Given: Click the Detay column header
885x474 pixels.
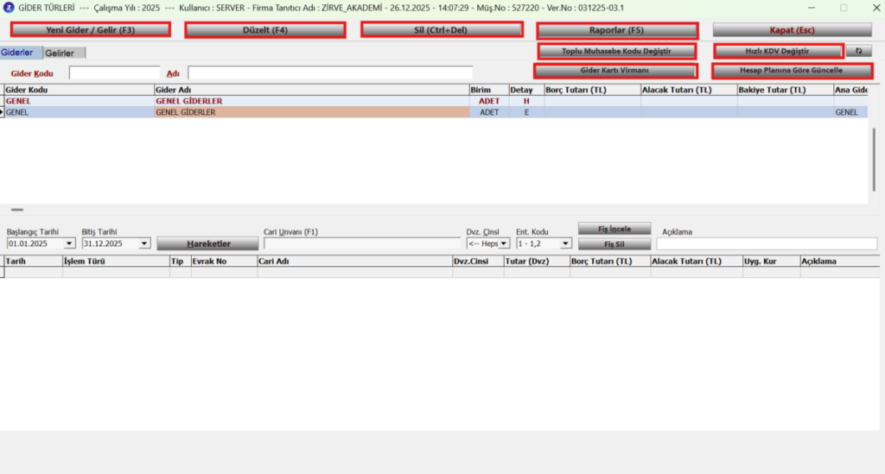Looking at the screenshot, I should point(526,90).
